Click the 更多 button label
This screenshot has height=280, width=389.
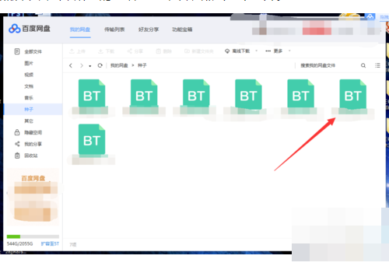(278, 51)
